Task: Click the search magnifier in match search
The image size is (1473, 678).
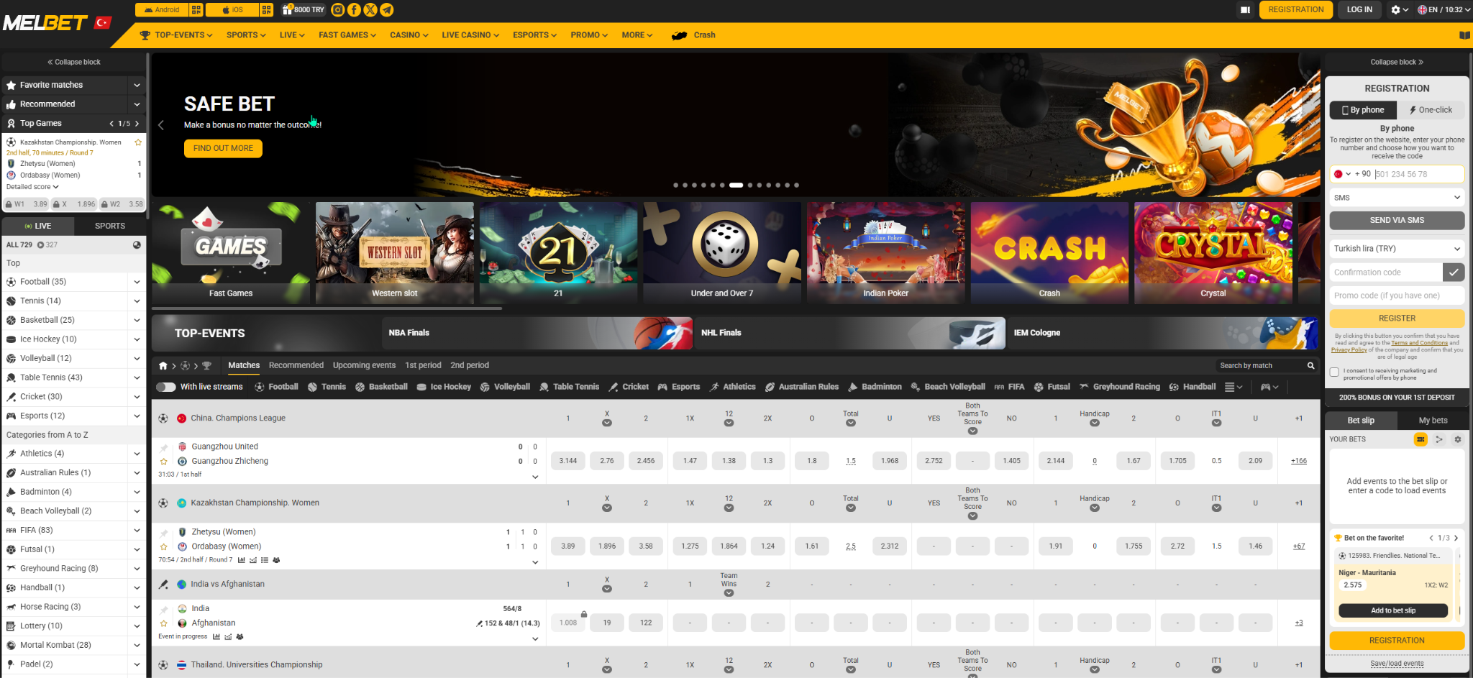Action: click(1310, 366)
